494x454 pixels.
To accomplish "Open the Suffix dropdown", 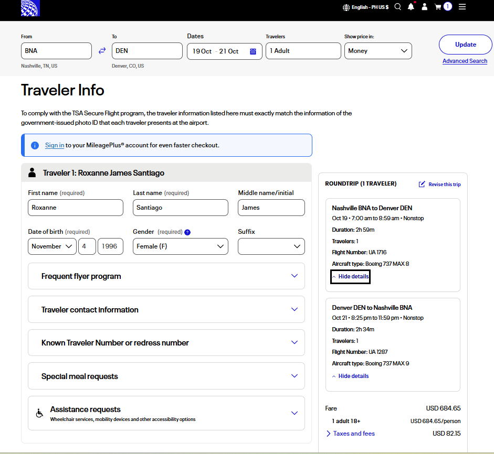I will (271, 246).
